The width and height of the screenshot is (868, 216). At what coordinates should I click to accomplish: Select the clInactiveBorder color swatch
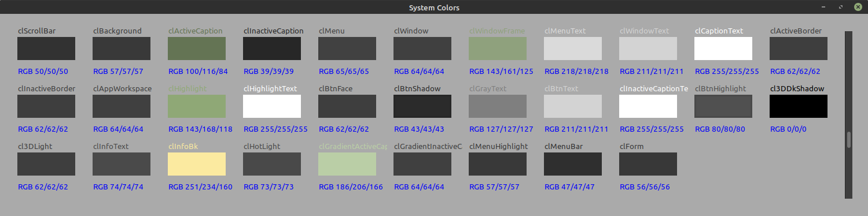pyautogui.click(x=46, y=106)
